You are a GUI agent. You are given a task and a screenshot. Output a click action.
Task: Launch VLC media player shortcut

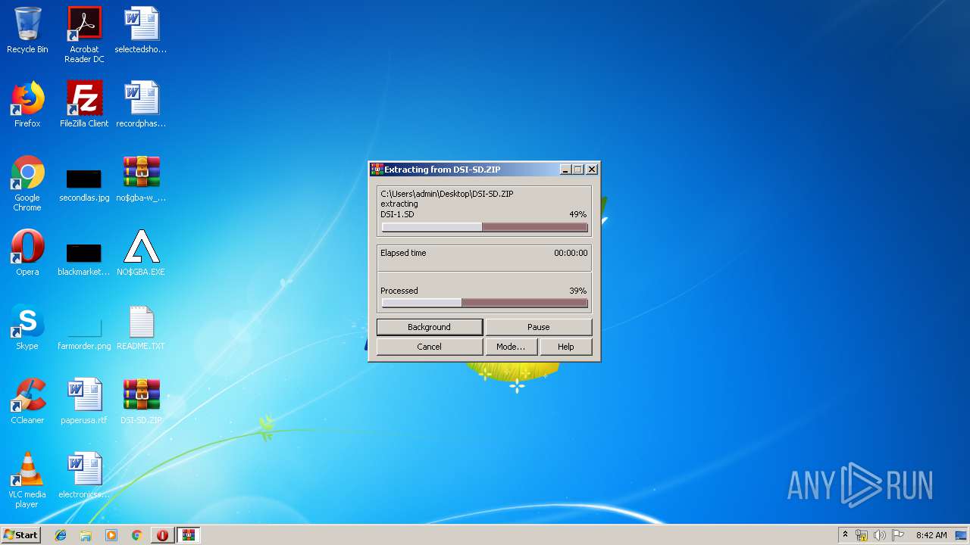pyautogui.click(x=27, y=481)
